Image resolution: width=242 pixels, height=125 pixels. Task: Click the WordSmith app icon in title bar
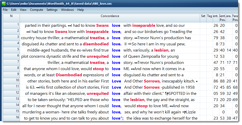click(4, 4)
